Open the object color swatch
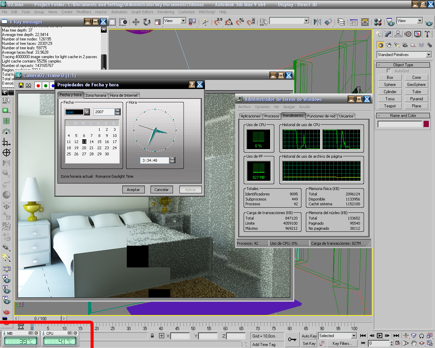The image size is (435, 348). [426, 124]
